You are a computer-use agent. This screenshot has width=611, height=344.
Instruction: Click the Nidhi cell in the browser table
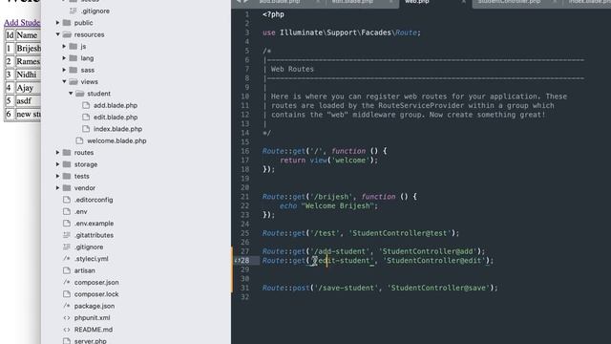coord(28,75)
